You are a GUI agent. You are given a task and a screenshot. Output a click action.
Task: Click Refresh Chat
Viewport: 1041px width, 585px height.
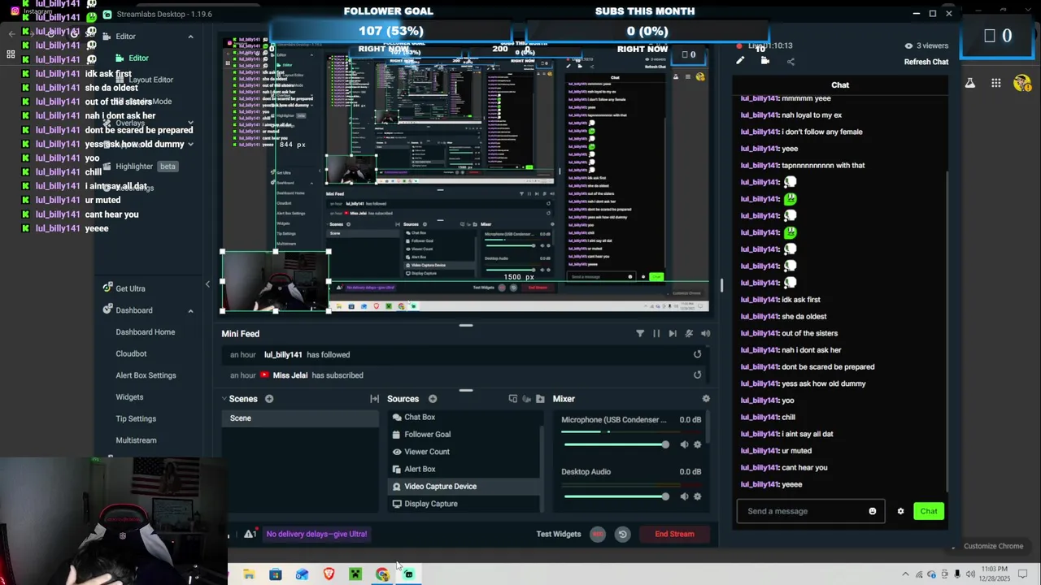926,62
